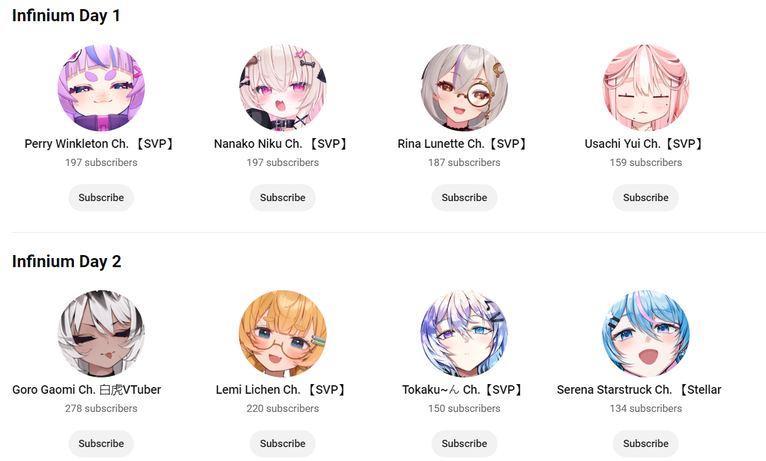Open the Goro Gaomi Ch. 白虎VTuber name link
Viewport: 766px width, 461px height.
pyautogui.click(x=87, y=390)
